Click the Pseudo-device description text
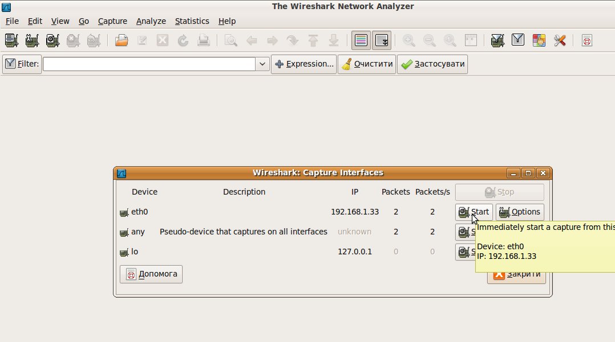Image resolution: width=615 pixels, height=342 pixels. [243, 232]
